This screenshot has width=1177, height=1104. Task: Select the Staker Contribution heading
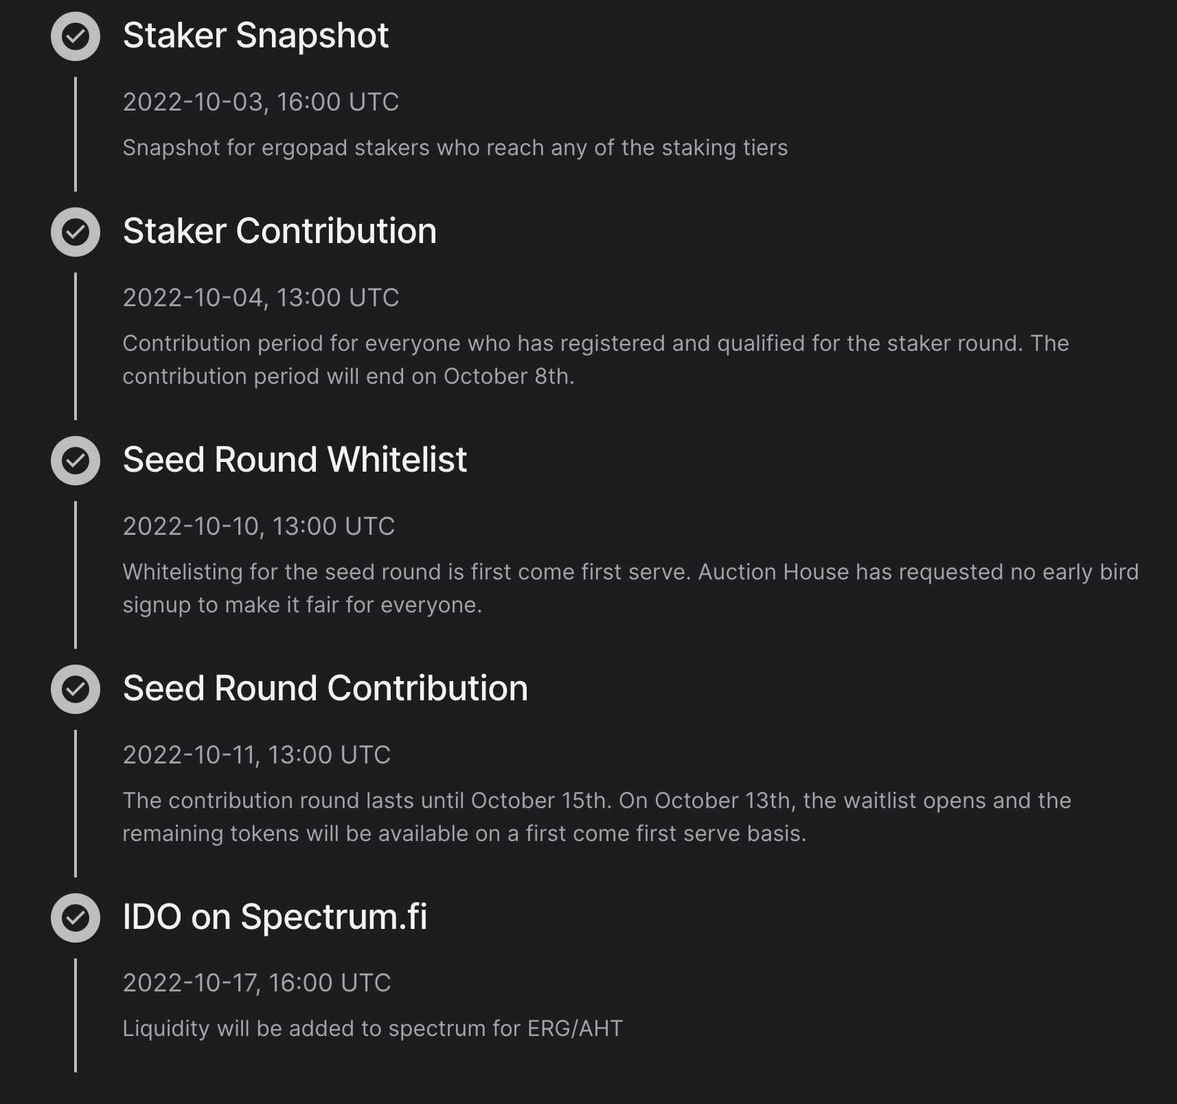tap(279, 231)
